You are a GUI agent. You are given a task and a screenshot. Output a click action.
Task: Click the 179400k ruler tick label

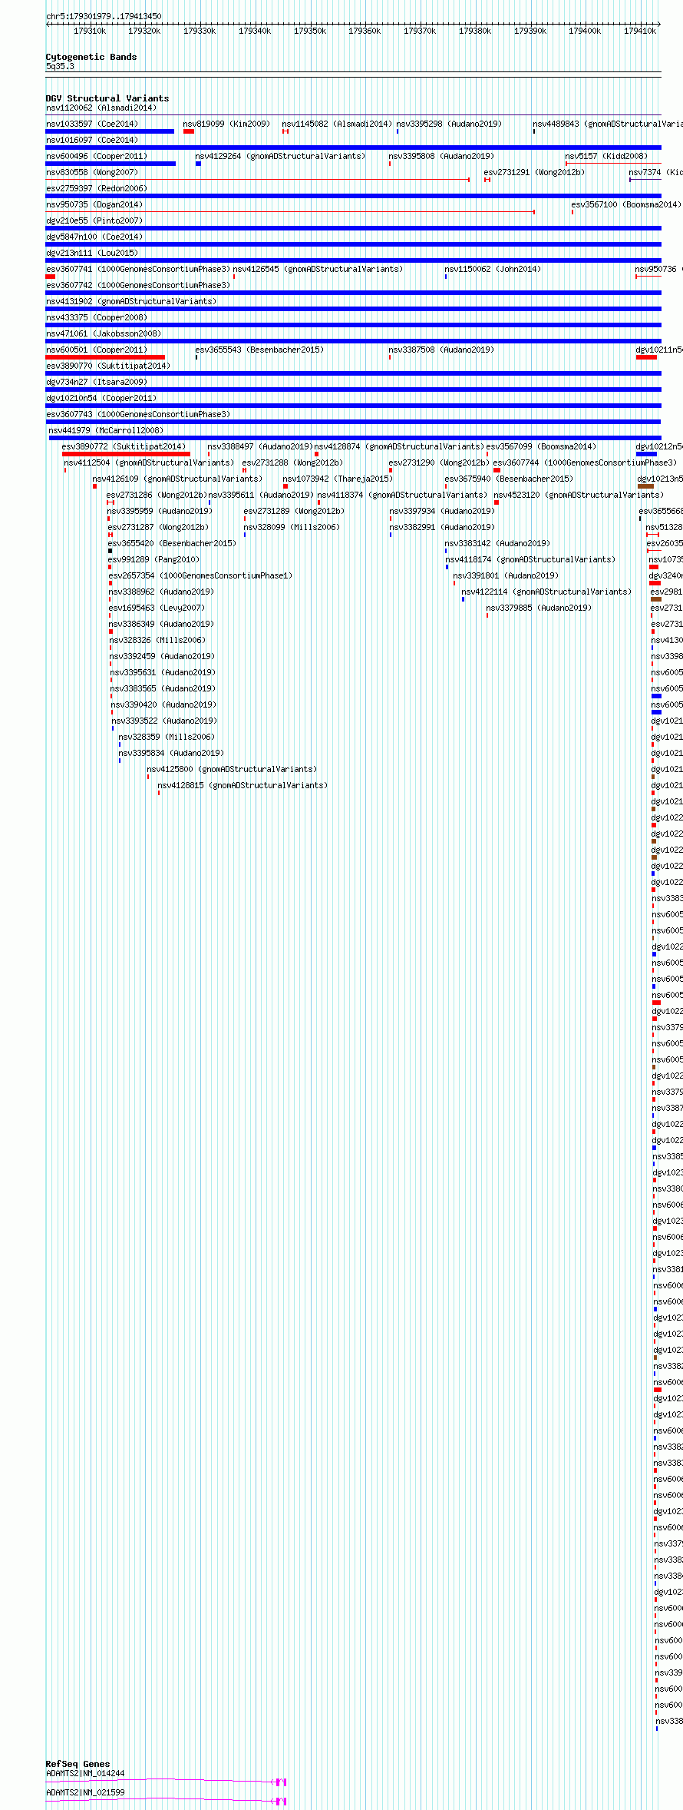point(585,31)
